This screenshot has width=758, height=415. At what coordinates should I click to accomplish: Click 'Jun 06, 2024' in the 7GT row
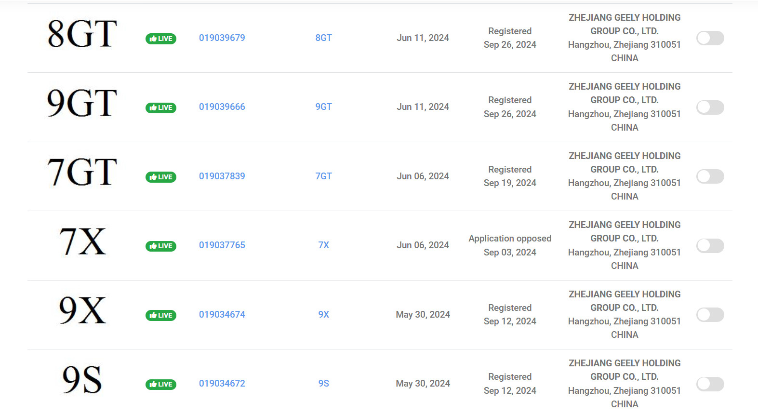(x=423, y=176)
